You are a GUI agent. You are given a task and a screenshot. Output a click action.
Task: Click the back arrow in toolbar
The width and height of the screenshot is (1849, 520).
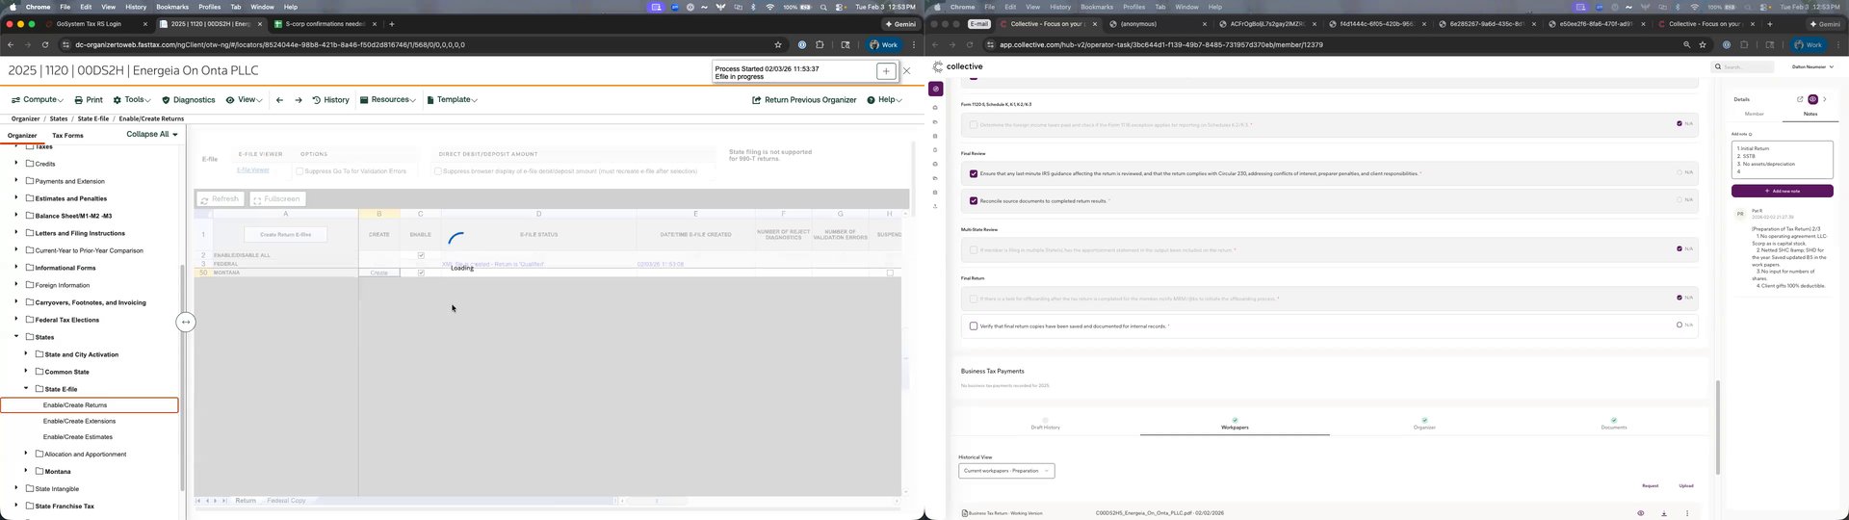pyautogui.click(x=279, y=99)
